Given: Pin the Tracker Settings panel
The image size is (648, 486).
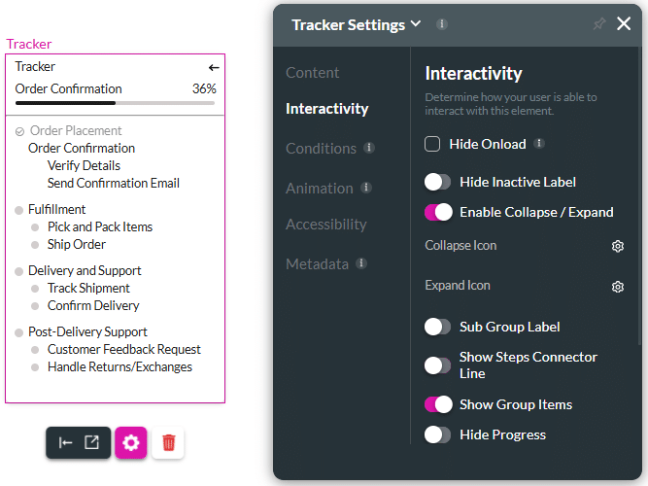Looking at the screenshot, I should tap(598, 24).
